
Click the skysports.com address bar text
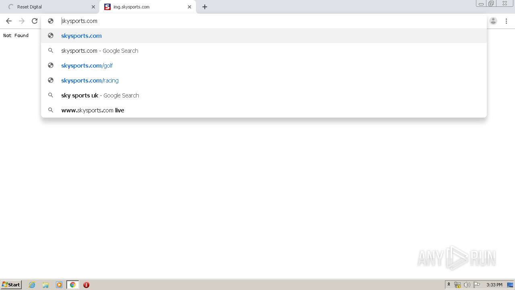point(79,21)
